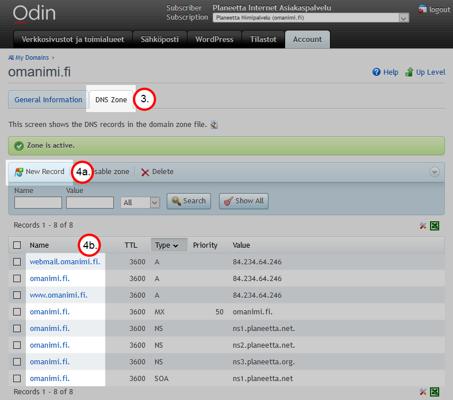Click the green Up Level arrow icon
The width and height of the screenshot is (453, 400).
click(x=409, y=72)
